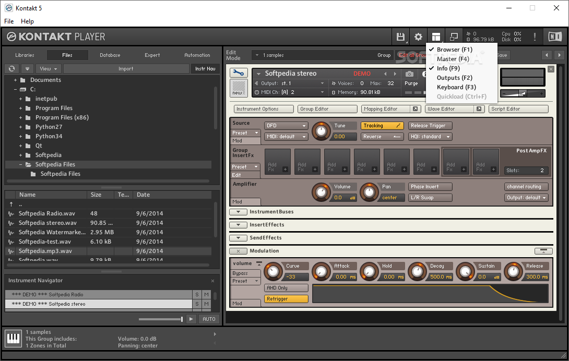Play the preview in the browser

click(191, 319)
